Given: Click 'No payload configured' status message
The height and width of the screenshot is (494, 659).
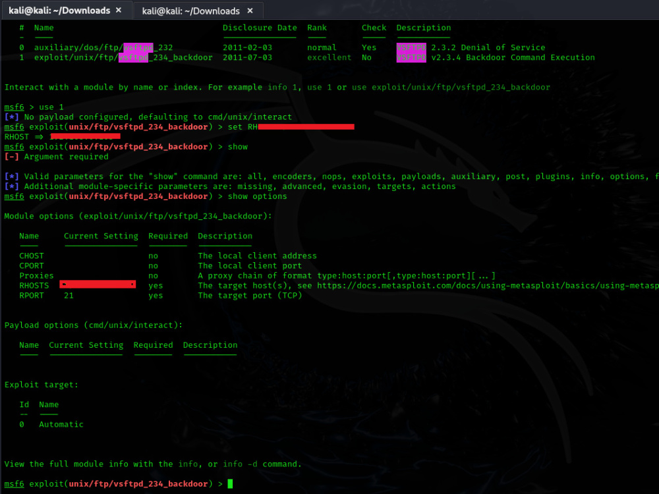Looking at the screenshot, I should click(148, 117).
